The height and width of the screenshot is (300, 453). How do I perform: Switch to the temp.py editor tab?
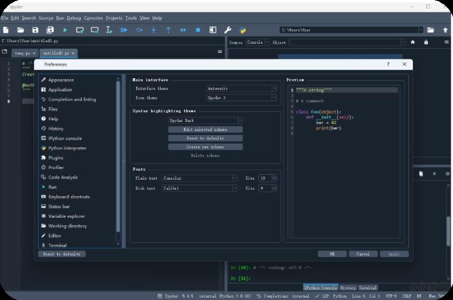pos(23,53)
